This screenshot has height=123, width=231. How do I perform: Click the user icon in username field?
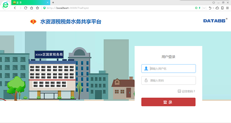click(x=146, y=68)
